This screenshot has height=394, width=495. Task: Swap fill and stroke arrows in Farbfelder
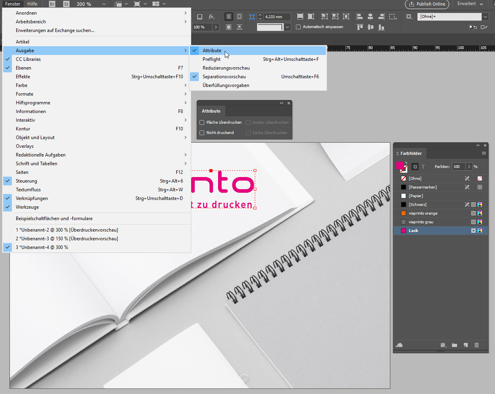coord(406,163)
